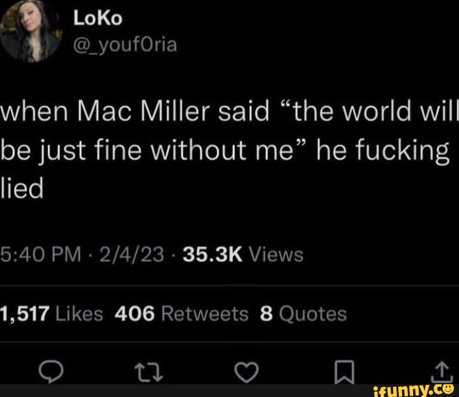This screenshot has width=459, height=397.
Task: Click the ifunny.co watermark text
Action: point(408,391)
